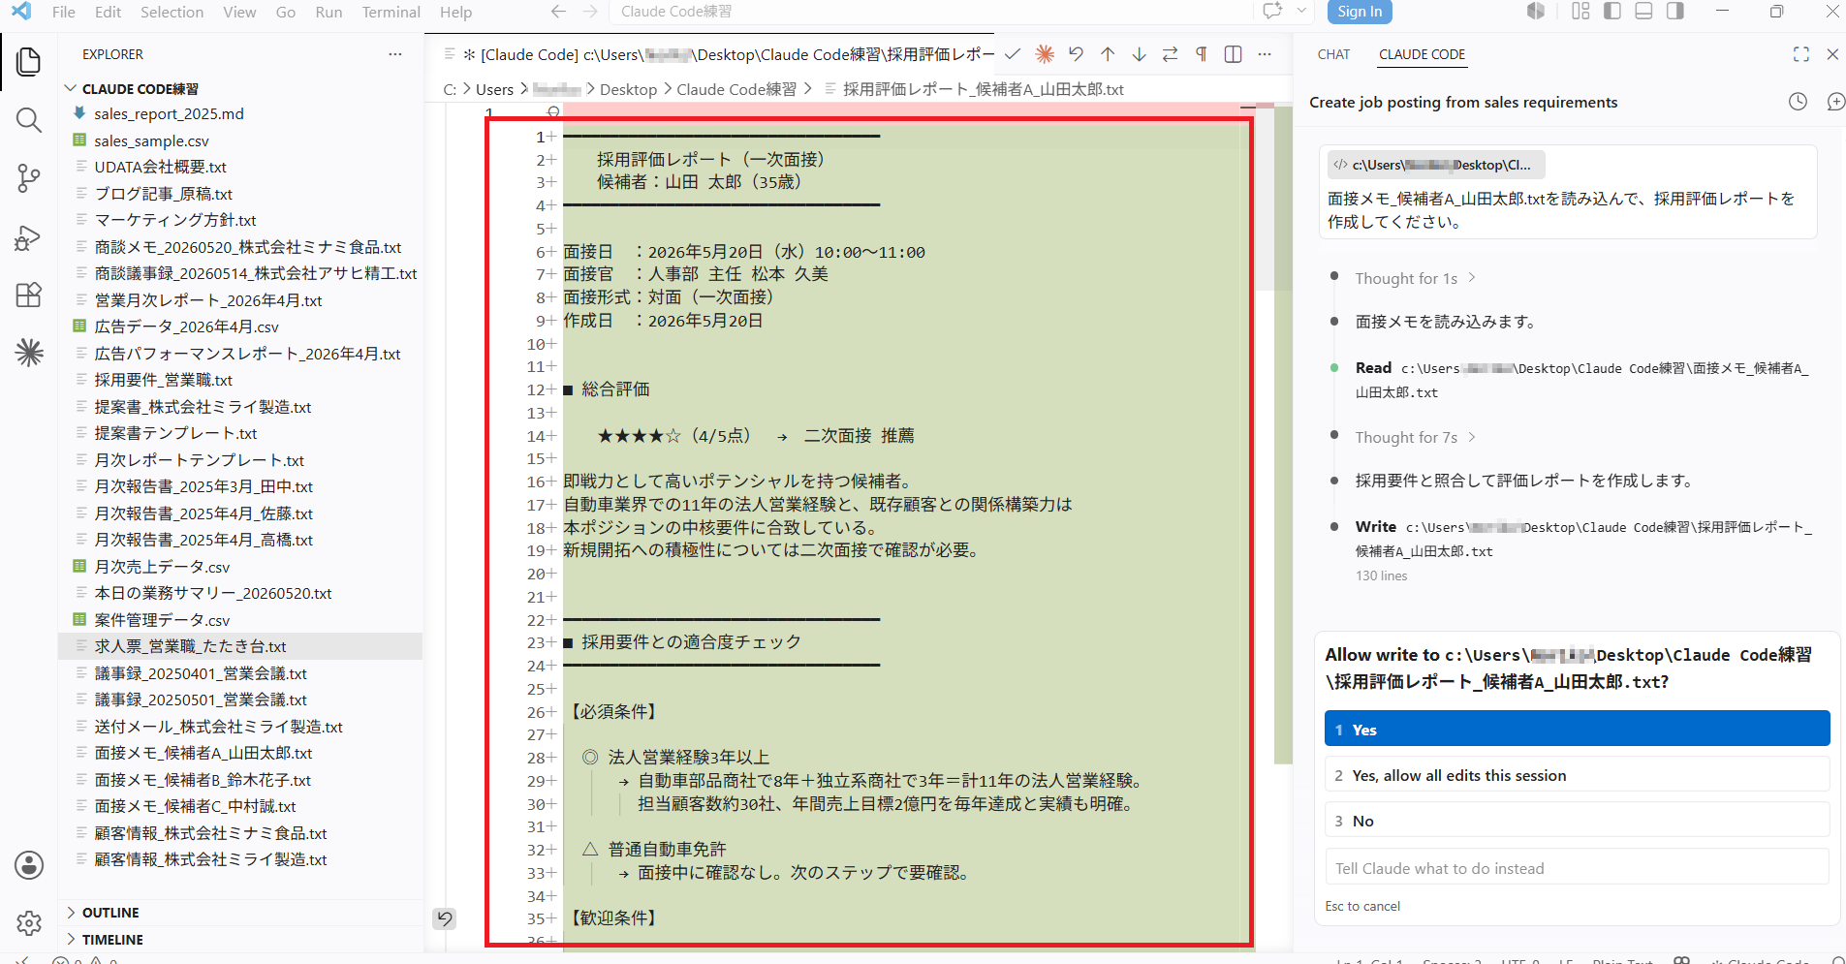The image size is (1846, 964).
Task: Toggle inline diff view layout
Action: 1233,54
